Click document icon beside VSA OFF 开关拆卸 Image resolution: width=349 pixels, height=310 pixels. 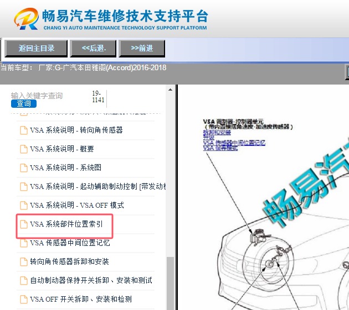[24, 300]
